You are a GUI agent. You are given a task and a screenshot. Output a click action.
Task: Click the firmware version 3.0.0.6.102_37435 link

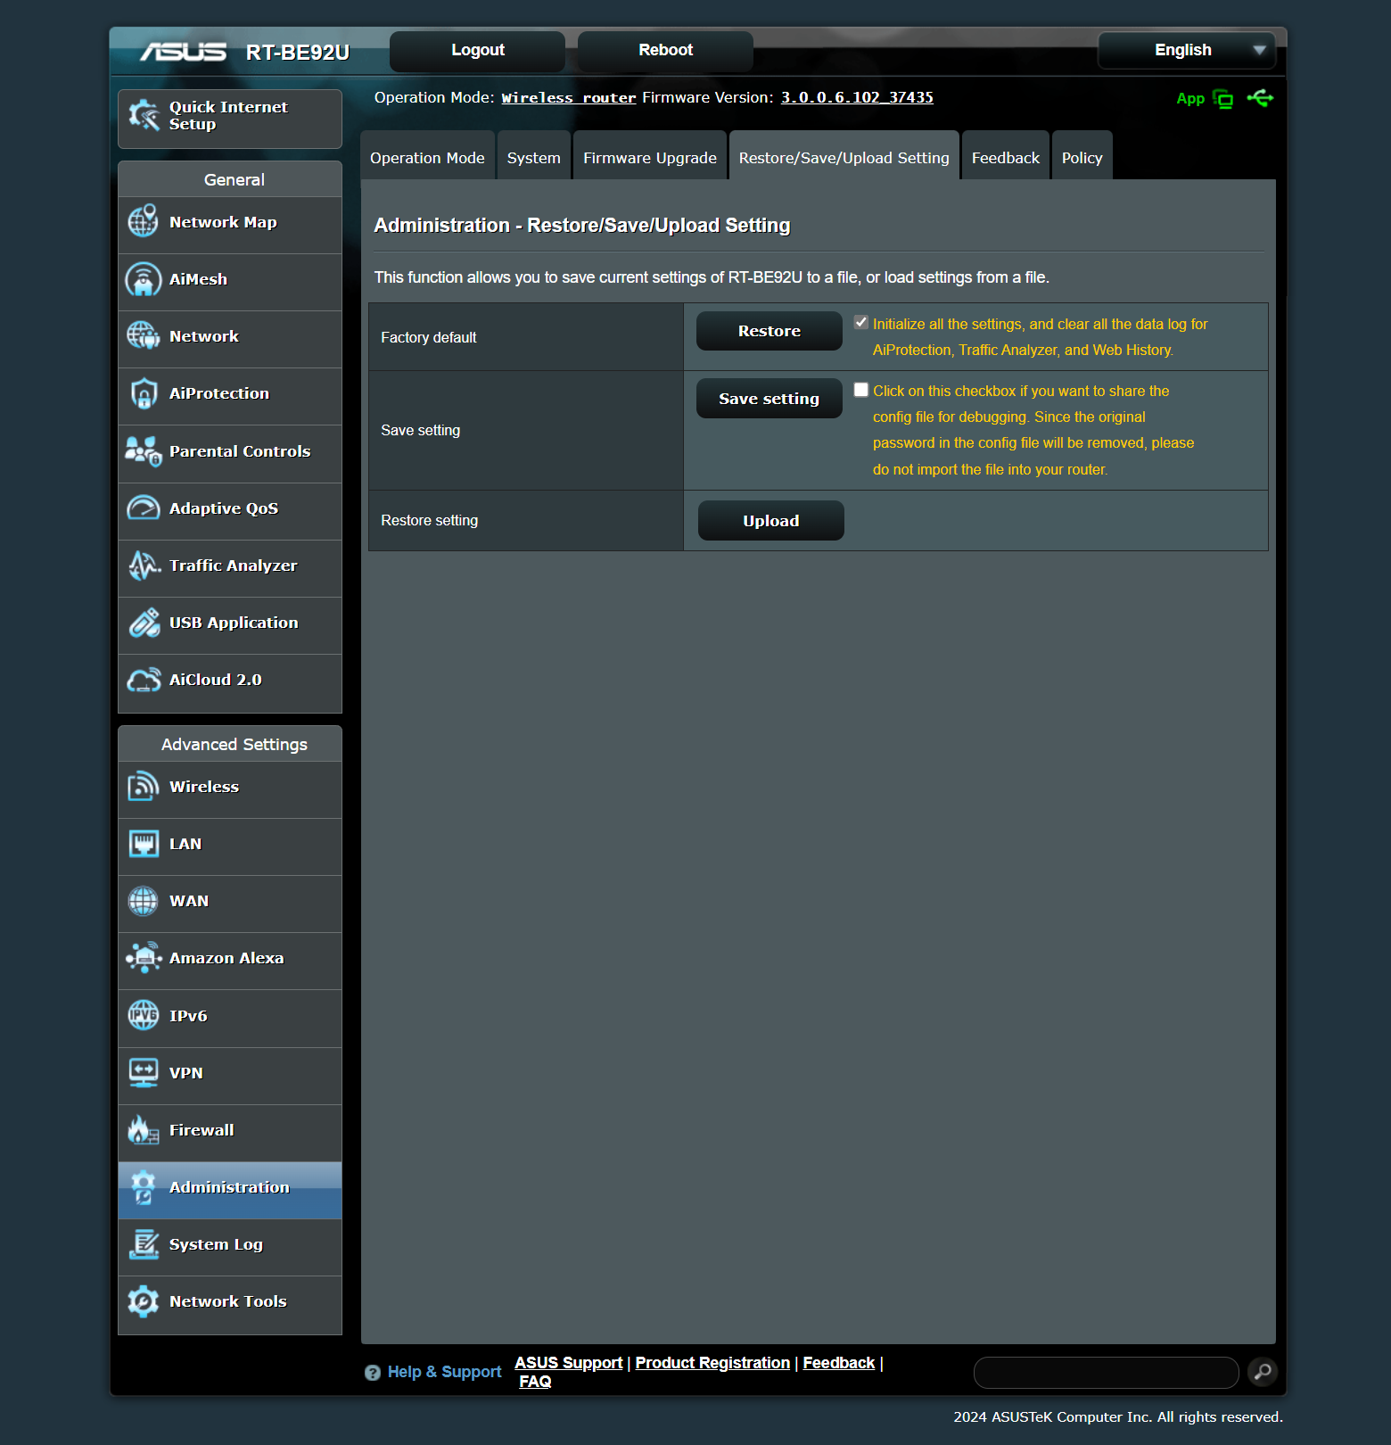point(857,98)
